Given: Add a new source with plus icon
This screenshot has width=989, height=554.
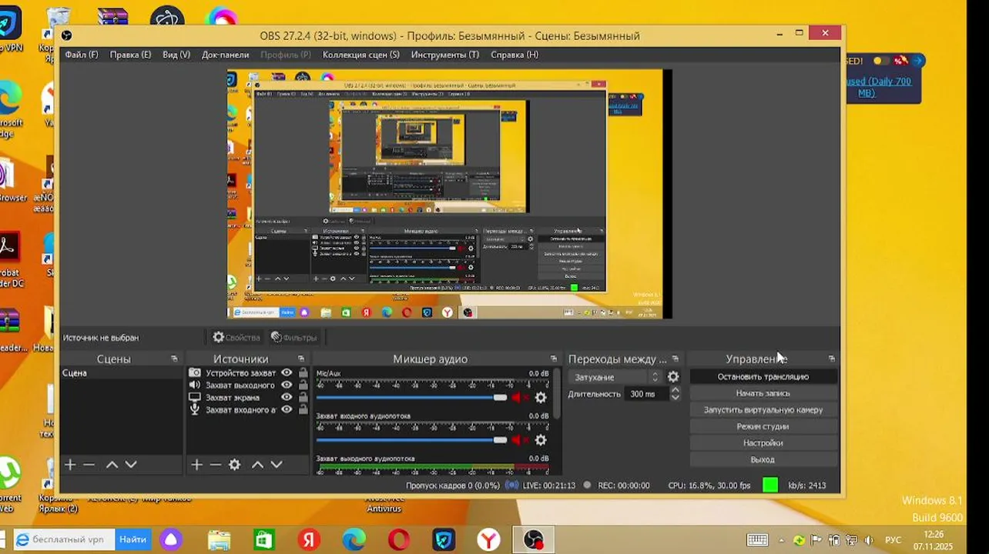Looking at the screenshot, I should click(x=196, y=465).
